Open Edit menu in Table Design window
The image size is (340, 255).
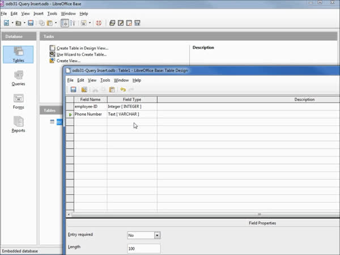pyautogui.click(x=80, y=80)
